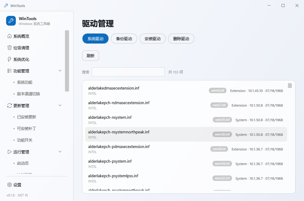Screen dimensions: 304x201
Task: Click the WinTools wrench logo in sidebar
Action: coord(11,21)
